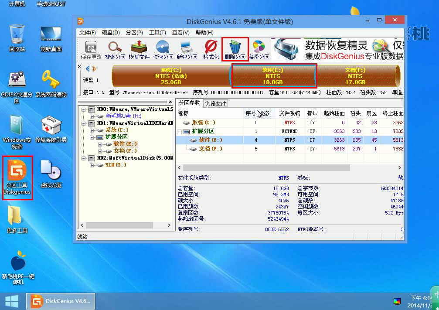Viewport: 439px width, 310px height.
Task: Collapse the 扩展分区 tree node
Action: tap(92, 137)
